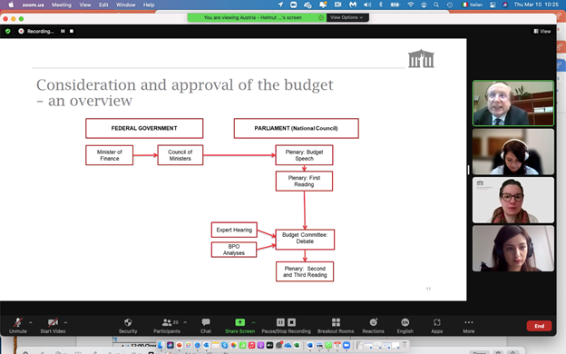Viewport: 566px width, 354px height.
Task: Click the View button at top right
Action: click(542, 32)
